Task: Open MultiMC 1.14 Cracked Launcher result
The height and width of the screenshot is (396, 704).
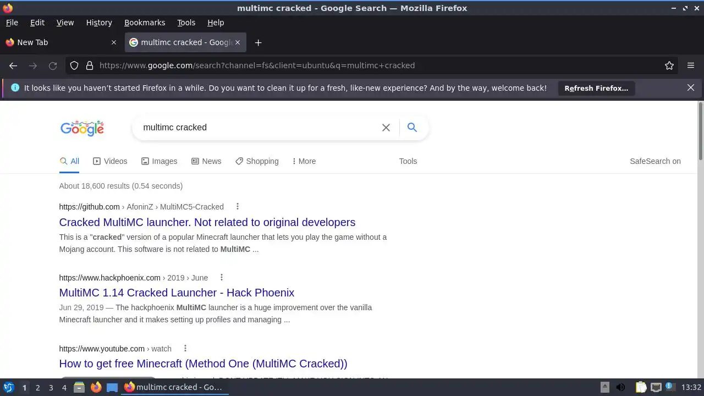Action: pyautogui.click(x=177, y=293)
